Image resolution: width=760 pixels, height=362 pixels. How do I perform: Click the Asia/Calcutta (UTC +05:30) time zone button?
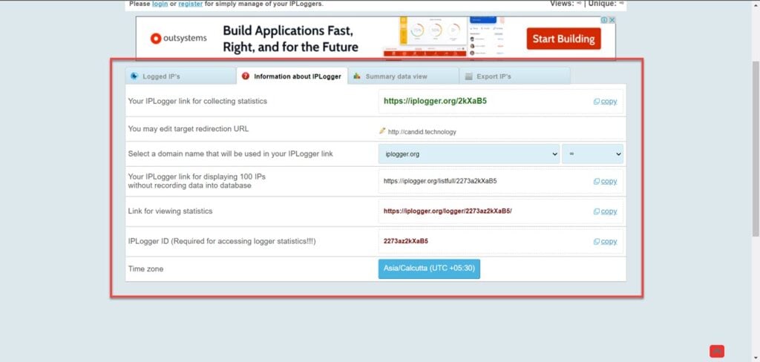(x=429, y=269)
